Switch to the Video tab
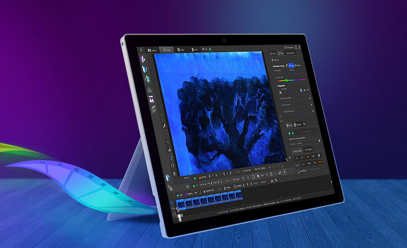 pos(181,50)
